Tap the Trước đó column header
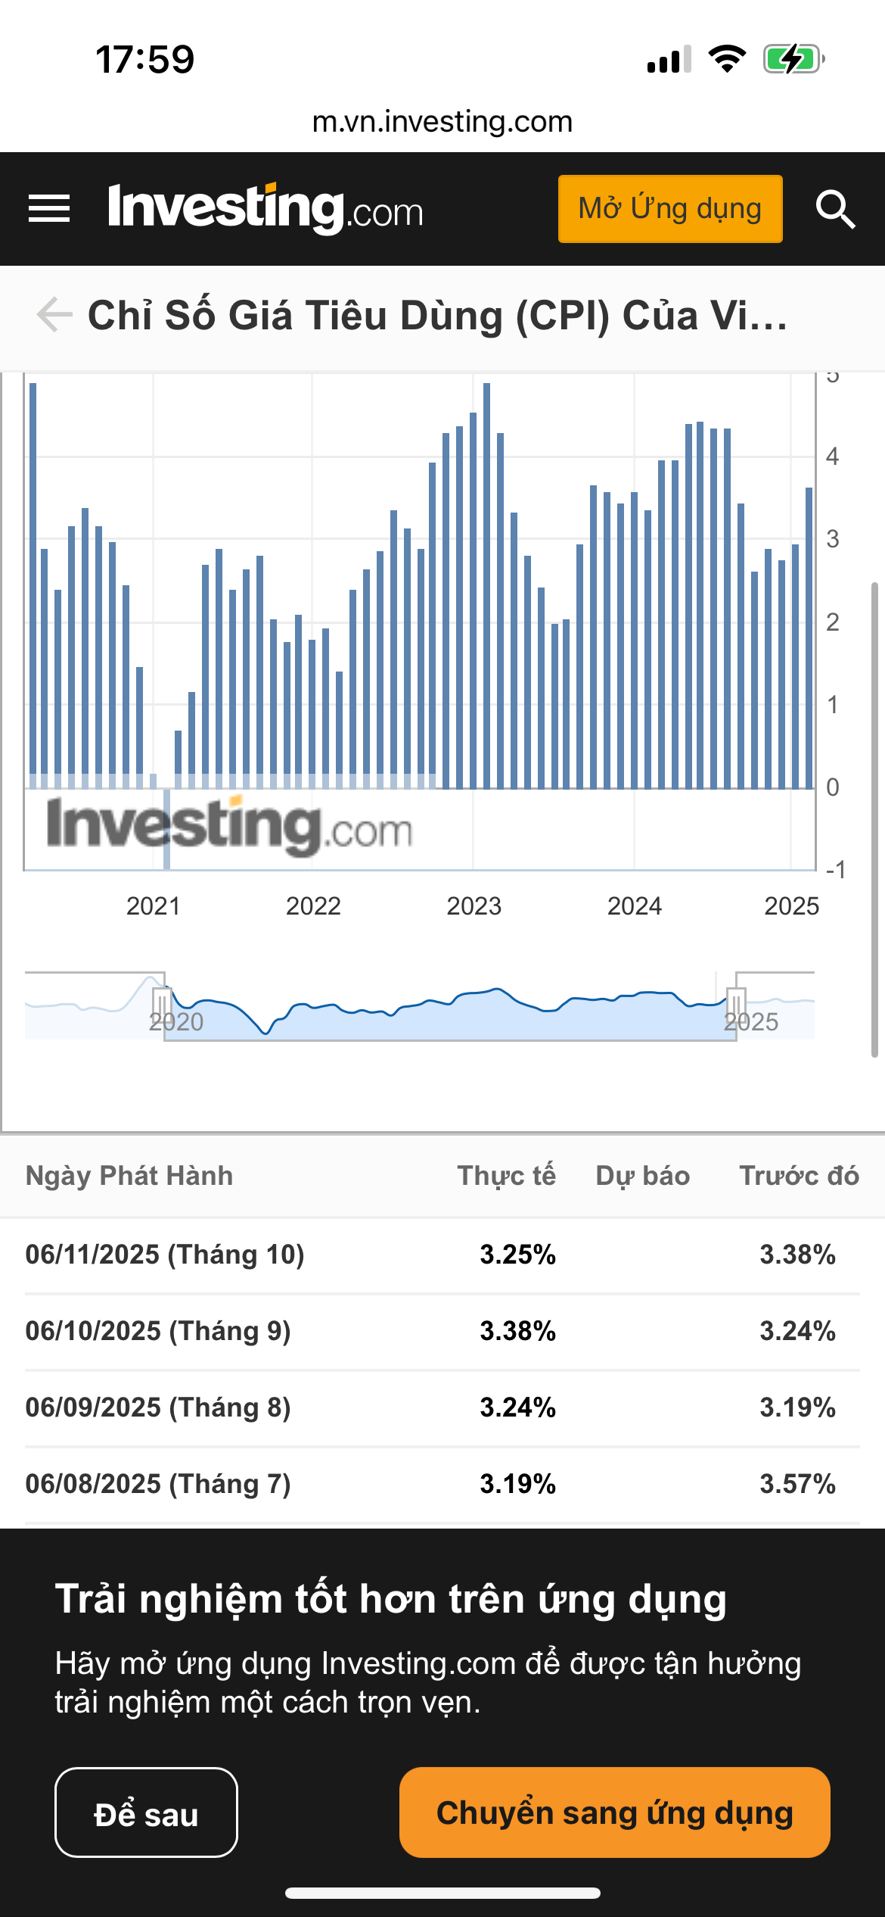The height and width of the screenshot is (1917, 885). pos(799,1176)
